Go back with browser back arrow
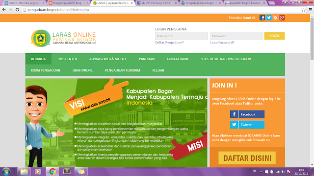 point(4,10)
